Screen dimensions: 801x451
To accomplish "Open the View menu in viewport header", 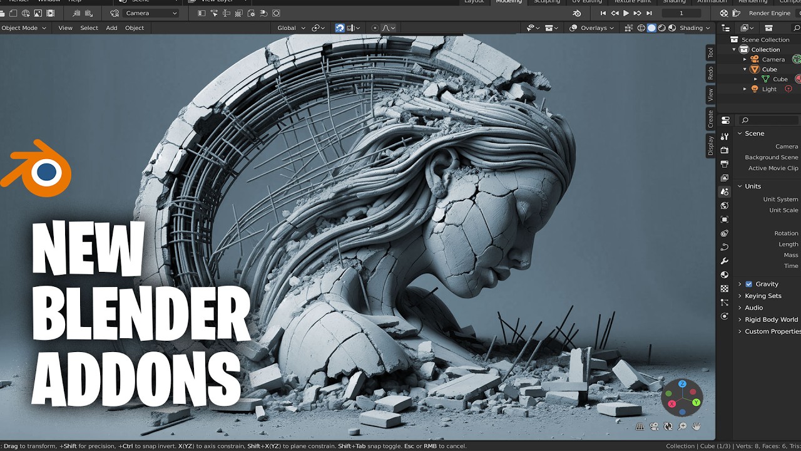I will 65,28.
